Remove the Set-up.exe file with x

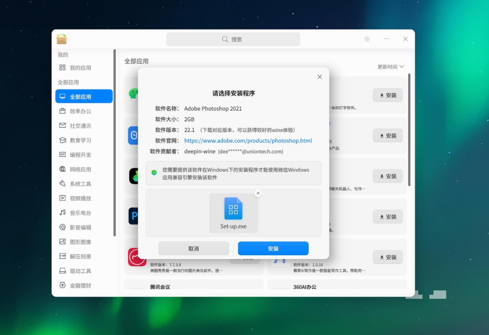pos(258,193)
